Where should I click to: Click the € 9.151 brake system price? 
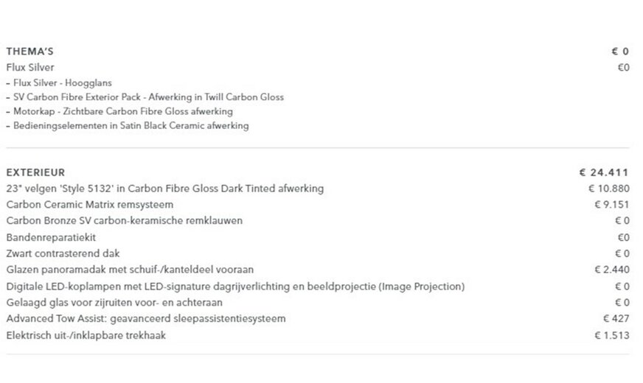click(611, 205)
